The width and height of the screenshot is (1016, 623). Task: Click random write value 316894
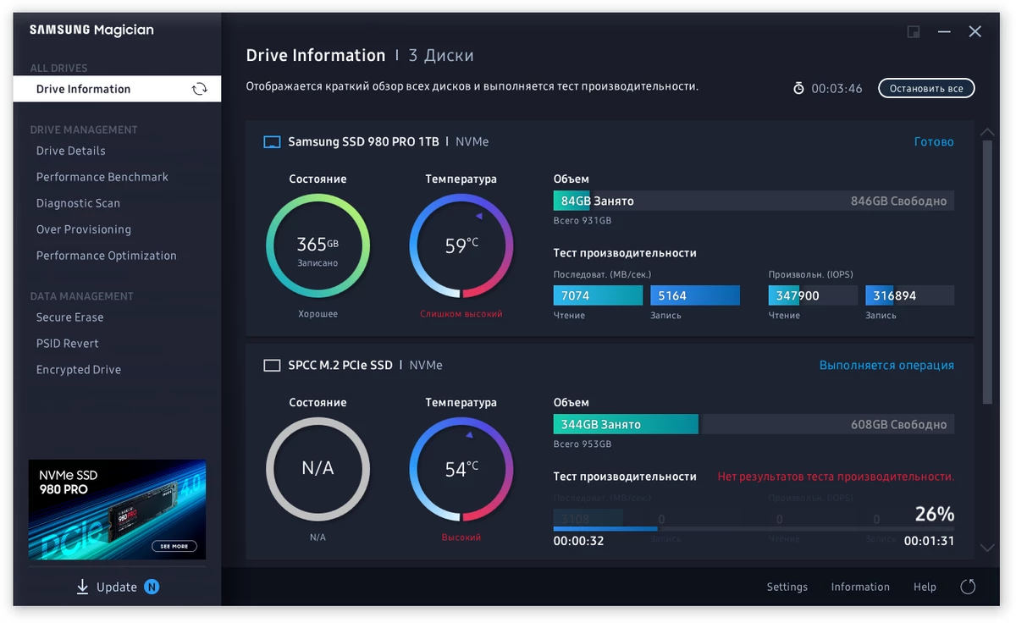[x=910, y=295]
